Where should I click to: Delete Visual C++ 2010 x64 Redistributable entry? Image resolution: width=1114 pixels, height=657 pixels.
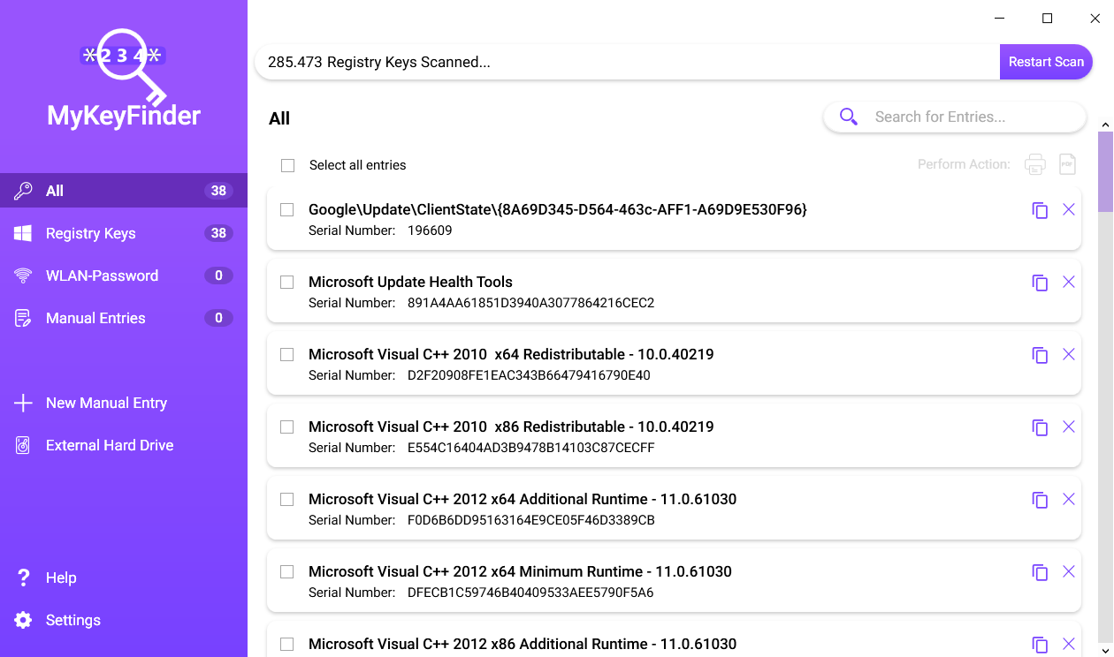pyautogui.click(x=1068, y=354)
